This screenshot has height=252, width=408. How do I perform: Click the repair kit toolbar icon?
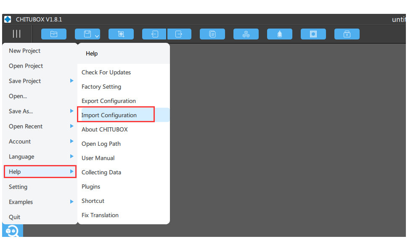(x=347, y=34)
